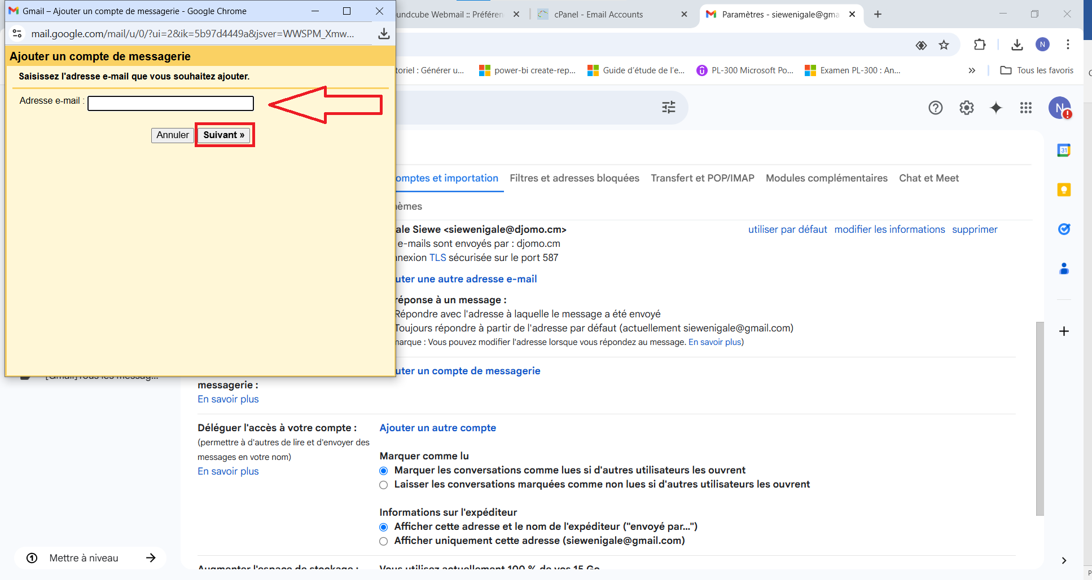Viewport: 1092px width, 580px height.
Task: Open Gmail search options slider icon
Action: (669, 107)
